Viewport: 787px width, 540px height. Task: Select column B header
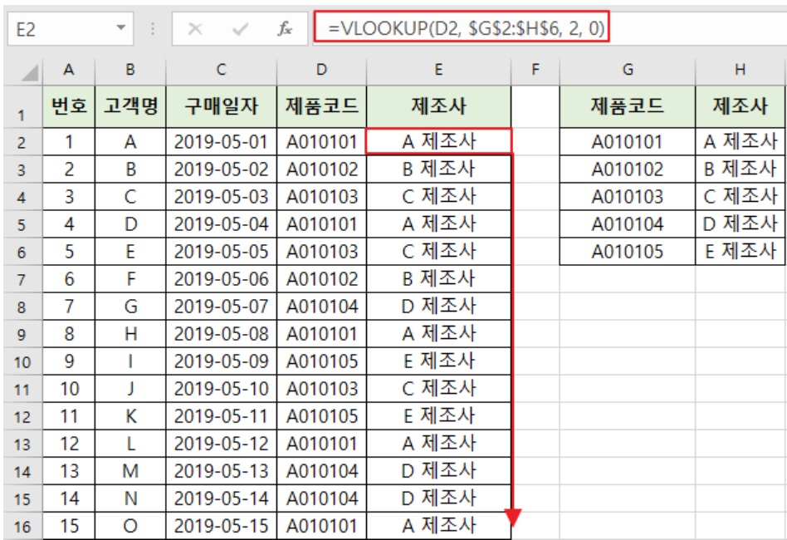130,70
